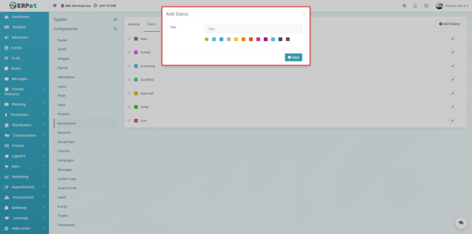Toggle the sidebar hamburger menu icon

54,6
